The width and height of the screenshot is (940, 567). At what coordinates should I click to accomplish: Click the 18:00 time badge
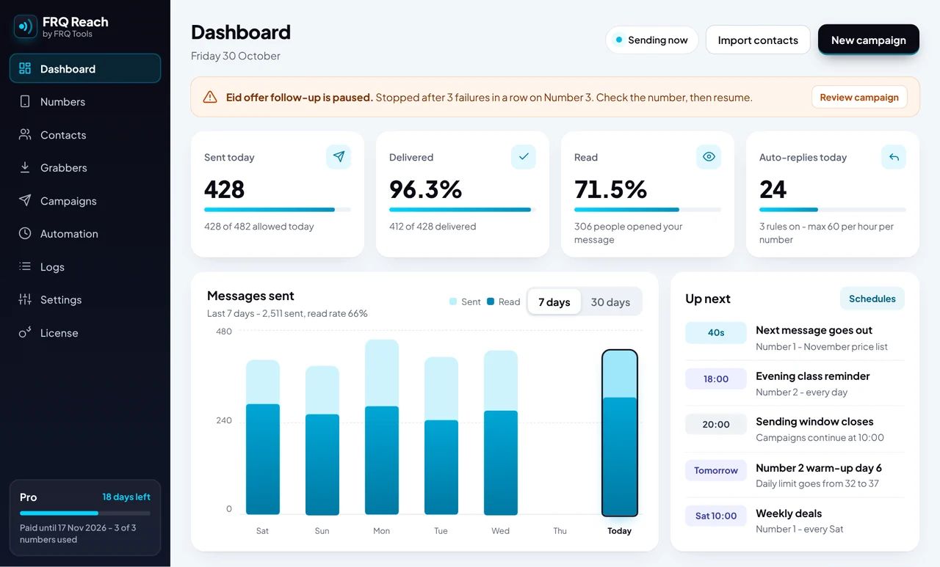coord(716,378)
